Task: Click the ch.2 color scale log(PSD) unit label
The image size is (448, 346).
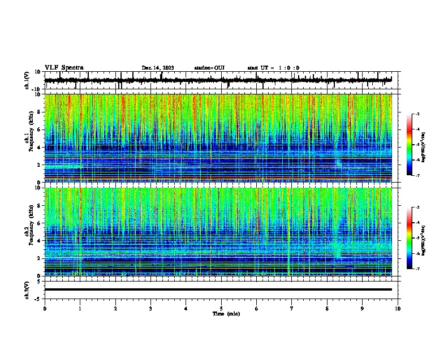Action: pyautogui.click(x=424, y=240)
